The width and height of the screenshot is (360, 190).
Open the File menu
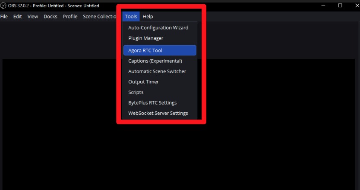4,16
